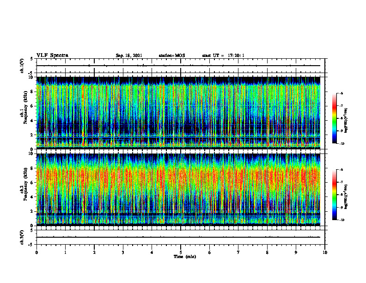The image size is (366, 283).
Task: Click the time axis tick label "0"
Action: tap(37, 252)
